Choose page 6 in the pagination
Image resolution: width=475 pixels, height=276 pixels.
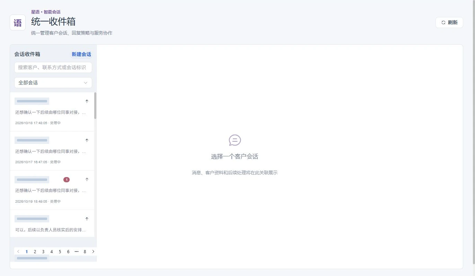click(x=68, y=251)
